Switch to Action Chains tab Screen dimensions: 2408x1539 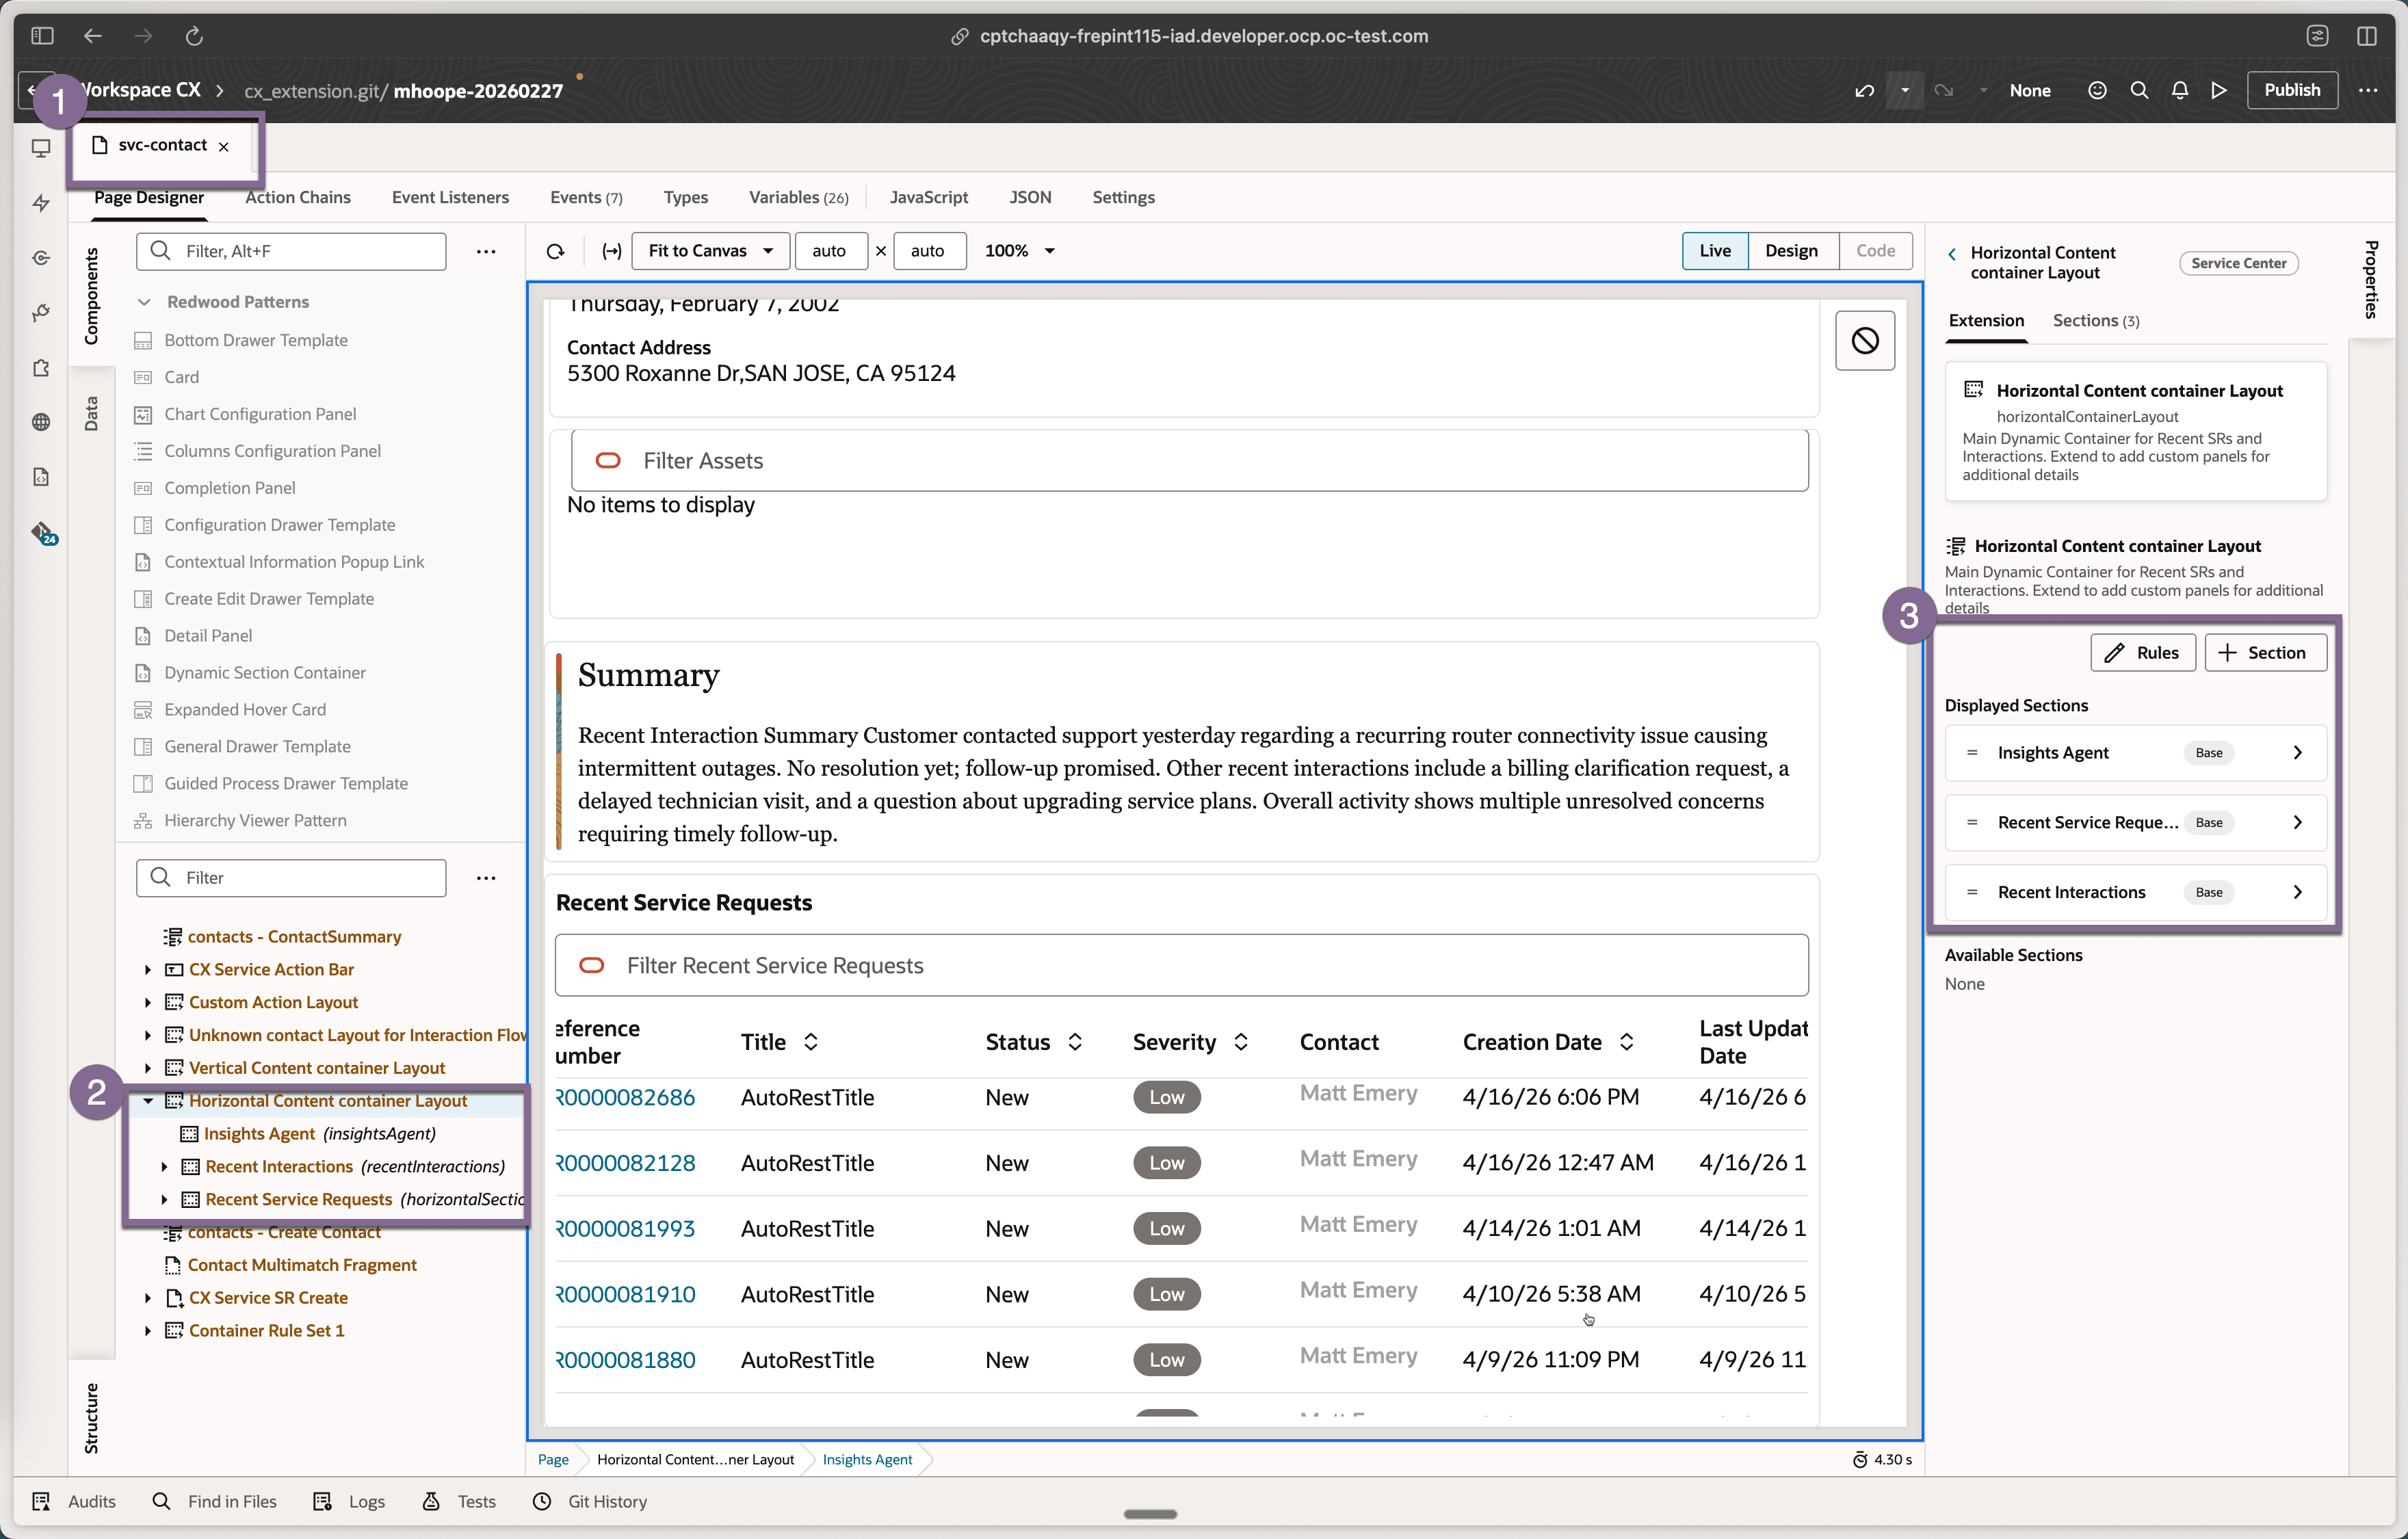click(x=298, y=197)
